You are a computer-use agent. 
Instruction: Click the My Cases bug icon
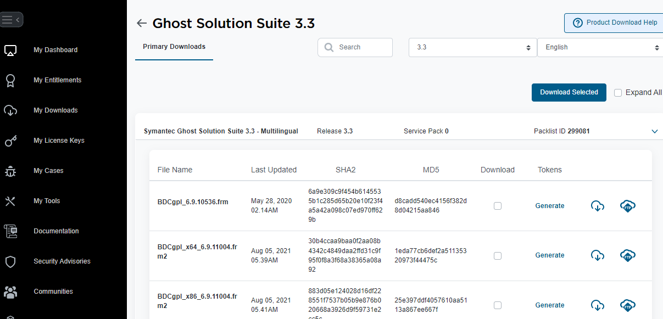[10, 171]
